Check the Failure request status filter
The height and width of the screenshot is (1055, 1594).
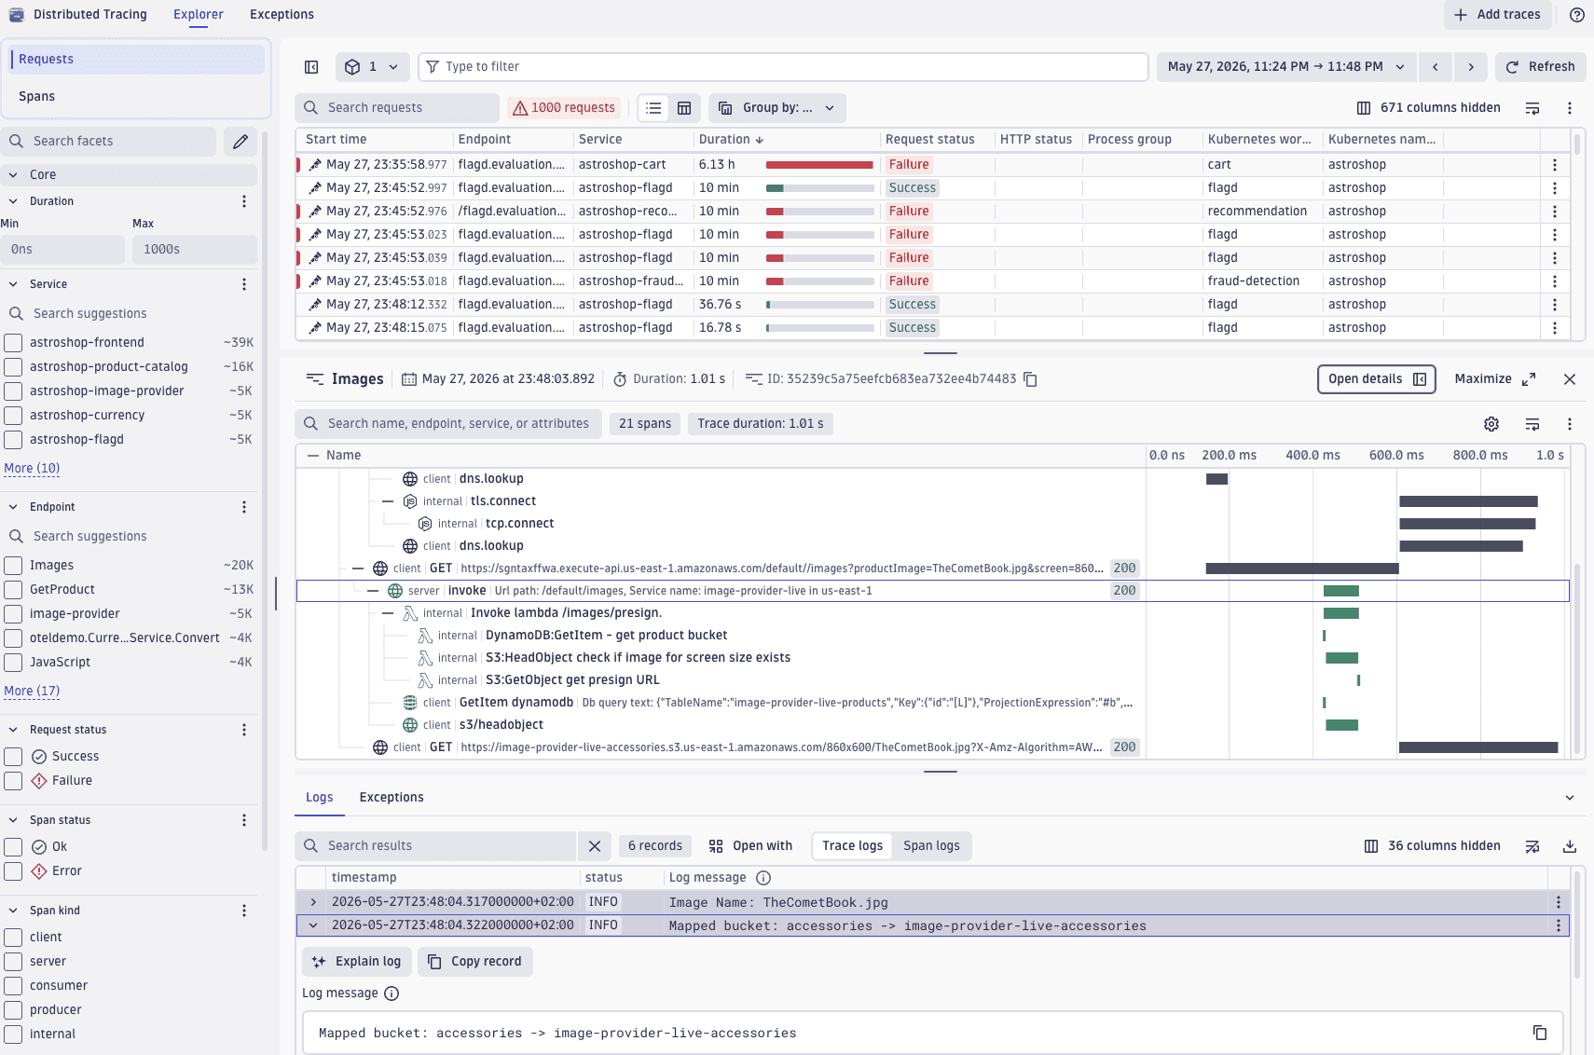[x=13, y=781]
